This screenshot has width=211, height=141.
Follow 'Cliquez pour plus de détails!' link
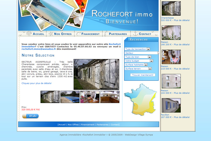(x=37, y=83)
